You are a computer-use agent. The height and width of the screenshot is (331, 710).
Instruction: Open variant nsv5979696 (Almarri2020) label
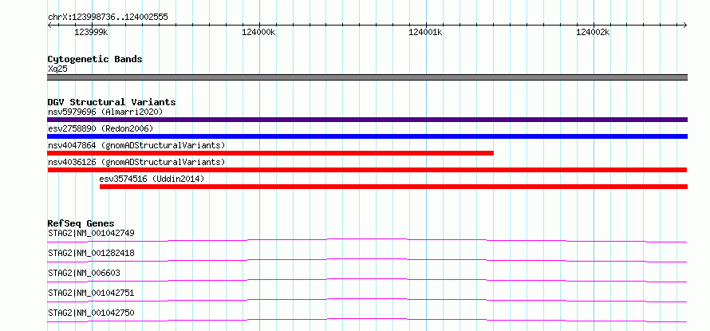105,112
